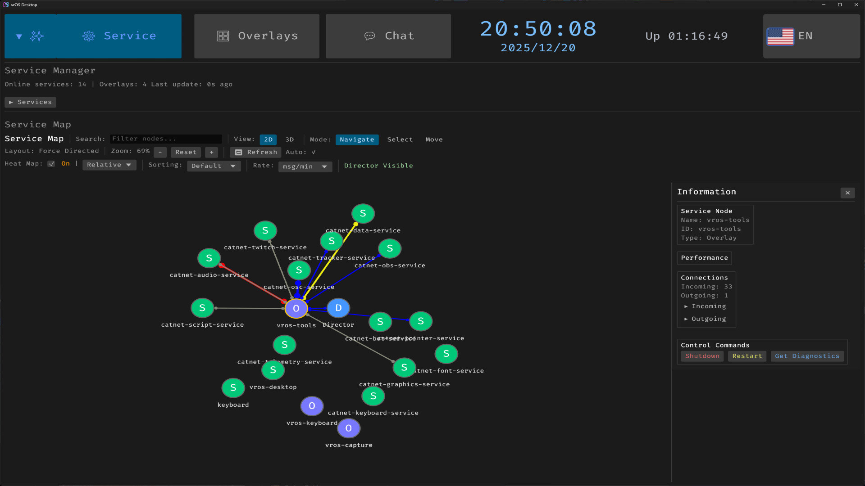Open the Overlays tab
865x486 pixels.
tap(257, 36)
